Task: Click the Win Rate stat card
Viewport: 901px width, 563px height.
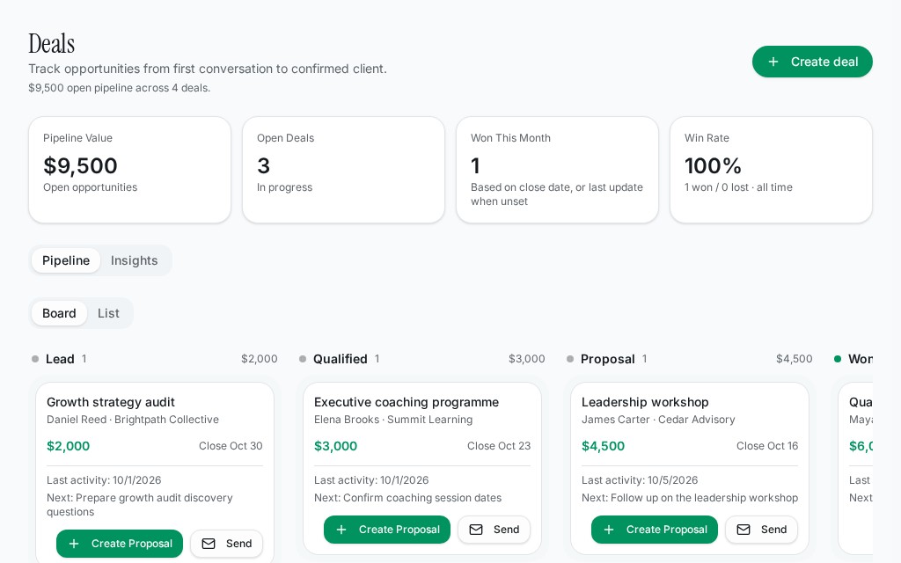Action: coord(771,170)
